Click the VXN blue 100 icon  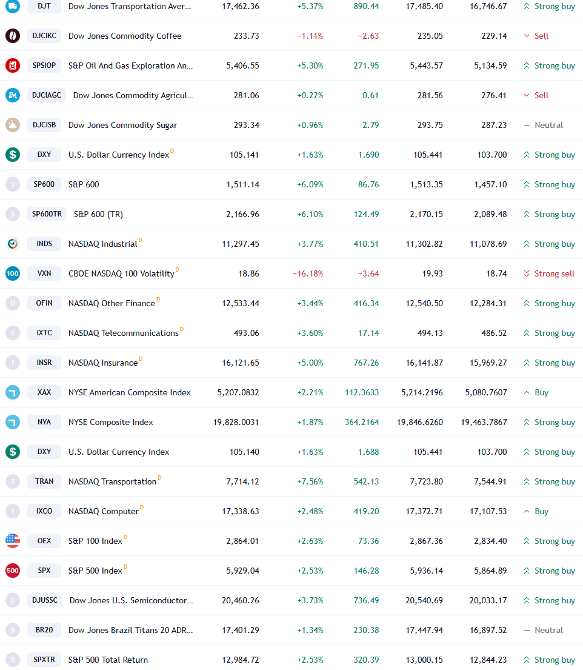pyautogui.click(x=13, y=273)
